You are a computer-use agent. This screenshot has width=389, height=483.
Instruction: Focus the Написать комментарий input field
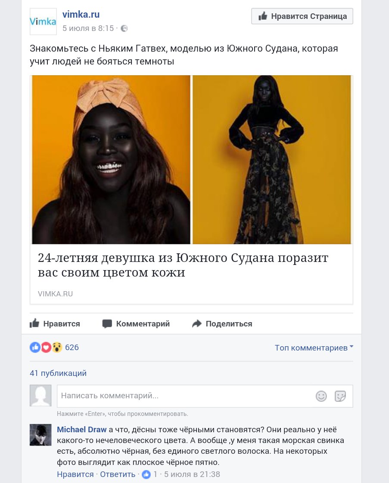pos(205,396)
